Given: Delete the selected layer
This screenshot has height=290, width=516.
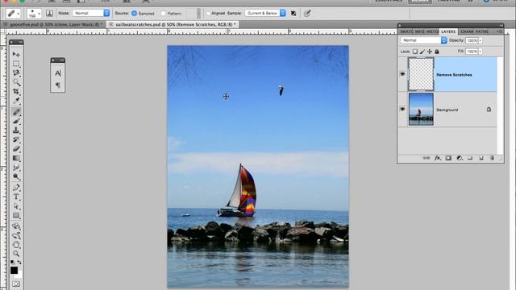Looking at the screenshot, I should pyautogui.click(x=492, y=158).
